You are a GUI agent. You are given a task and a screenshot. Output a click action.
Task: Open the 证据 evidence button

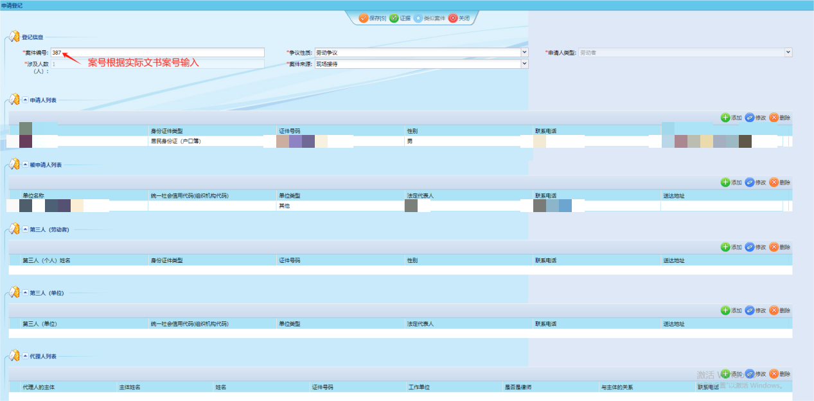point(394,18)
